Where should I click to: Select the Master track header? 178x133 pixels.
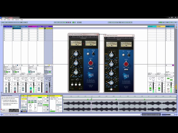170,27
